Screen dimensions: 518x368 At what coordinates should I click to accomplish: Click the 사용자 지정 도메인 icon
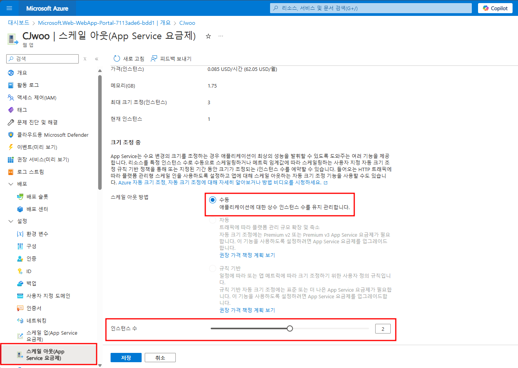[x=20, y=296]
